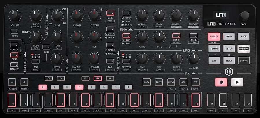Viewport: 260px width, 118px height.
Task: Click sequencer step pad 9
Action: tap(110, 100)
